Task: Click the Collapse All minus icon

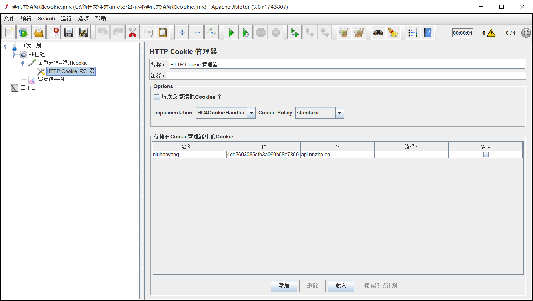Action: 197,33
